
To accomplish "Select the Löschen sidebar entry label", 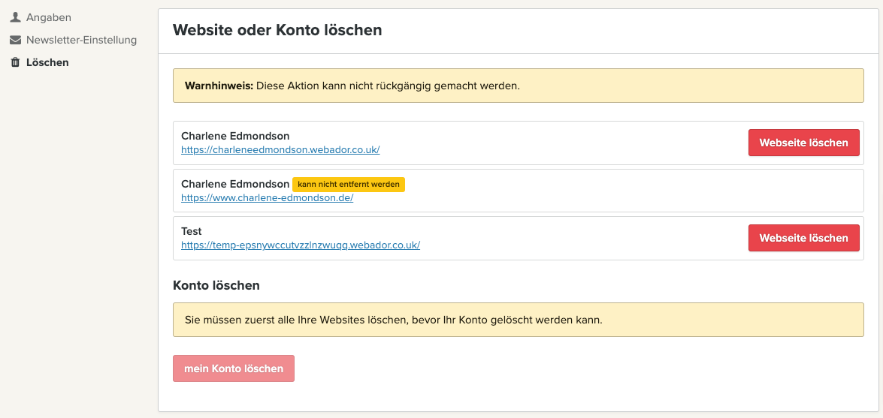I will [47, 62].
